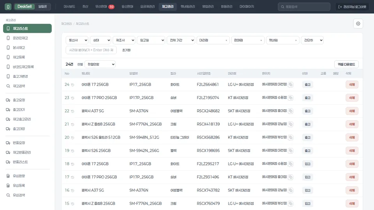Image resolution: width=374 pixels, height=210 pixels.
Task: Click the green phone logo icon in top bar
Action: [8, 7]
